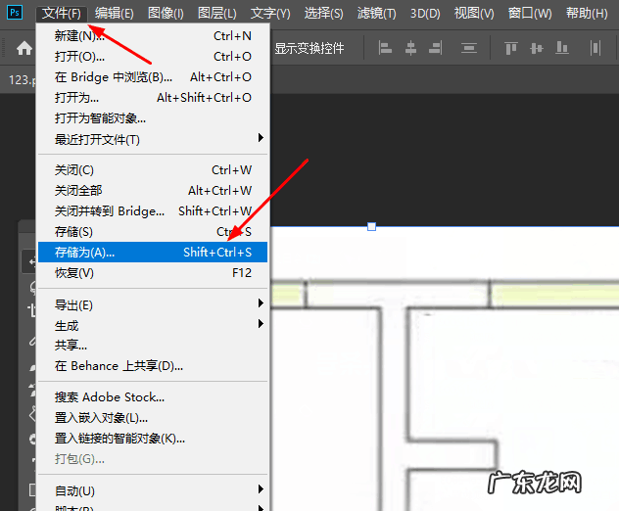Align vertical centers icon
This screenshot has height=511, width=619.
[x=537, y=48]
